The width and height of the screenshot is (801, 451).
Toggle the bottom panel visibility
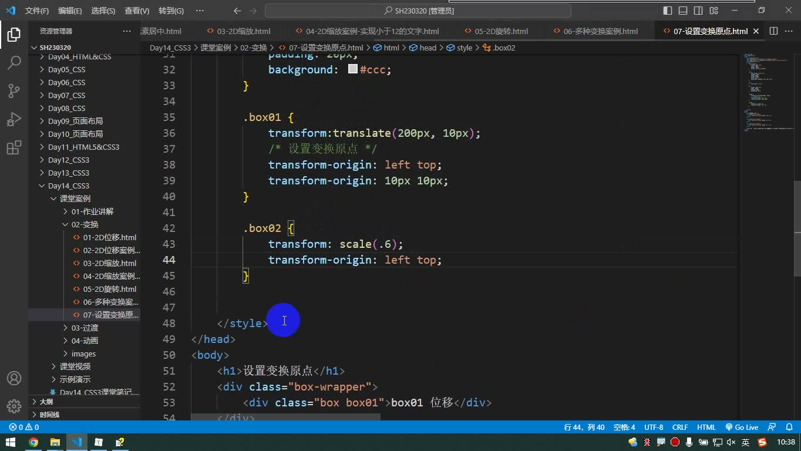(683, 11)
